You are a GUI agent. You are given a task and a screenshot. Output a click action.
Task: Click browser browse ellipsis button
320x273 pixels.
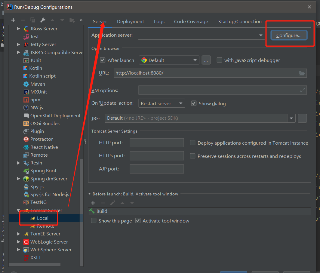pos(206,60)
